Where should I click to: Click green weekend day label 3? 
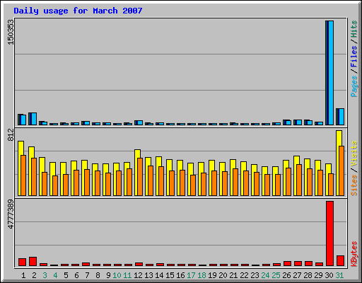point(45,275)
